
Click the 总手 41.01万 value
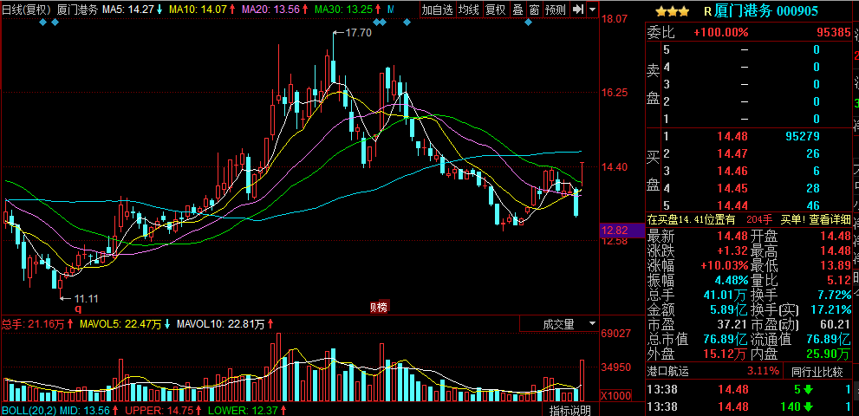point(726,295)
